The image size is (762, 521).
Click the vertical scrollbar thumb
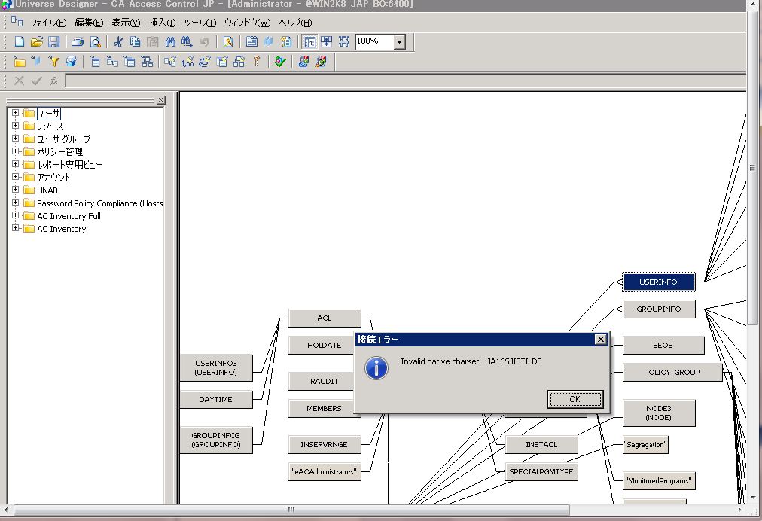[752, 168]
